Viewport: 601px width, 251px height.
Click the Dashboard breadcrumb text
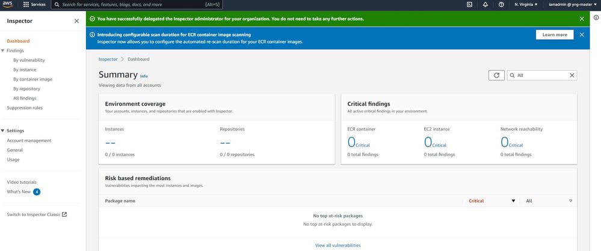138,59
